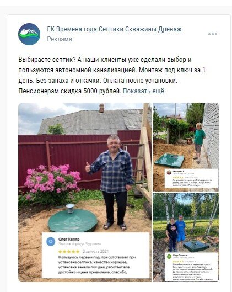Click the review card in the top-right photo
Viewport: 232px width, 292px height.
[192, 178]
